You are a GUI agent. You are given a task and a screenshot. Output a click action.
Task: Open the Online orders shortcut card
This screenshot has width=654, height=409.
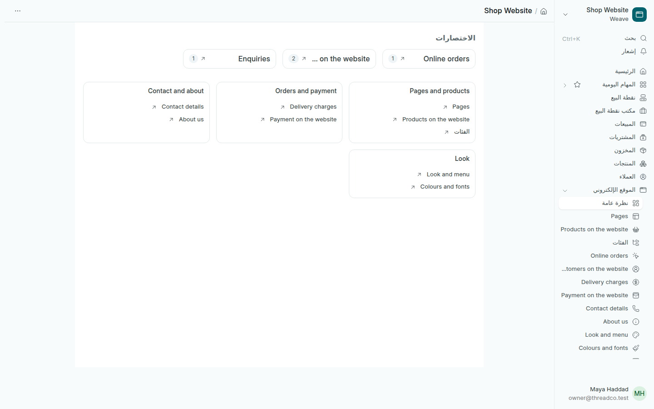click(x=429, y=59)
